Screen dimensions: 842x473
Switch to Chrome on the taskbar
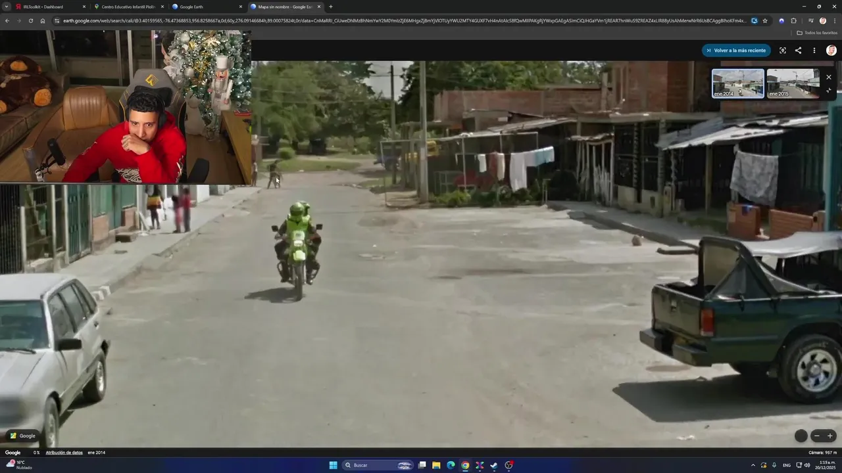[x=465, y=465]
